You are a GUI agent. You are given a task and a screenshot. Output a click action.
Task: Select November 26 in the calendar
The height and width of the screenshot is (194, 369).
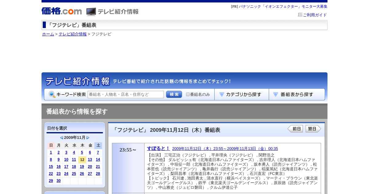coord(82,174)
